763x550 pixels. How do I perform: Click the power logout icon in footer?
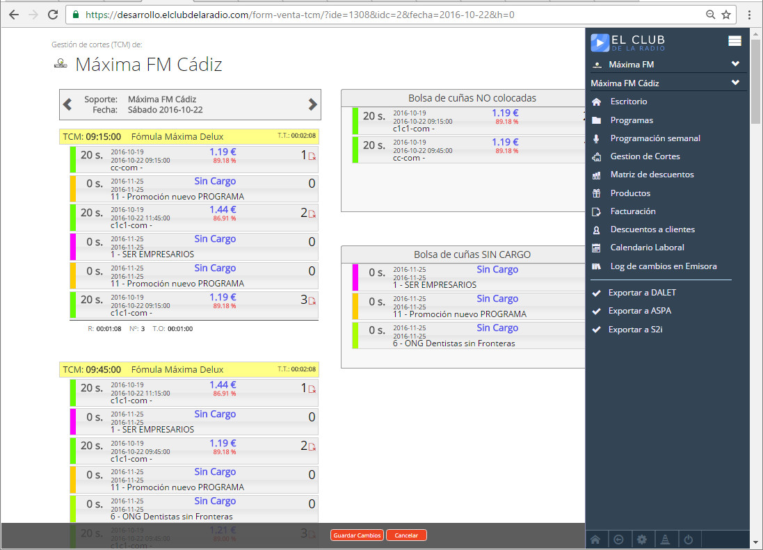(x=688, y=540)
